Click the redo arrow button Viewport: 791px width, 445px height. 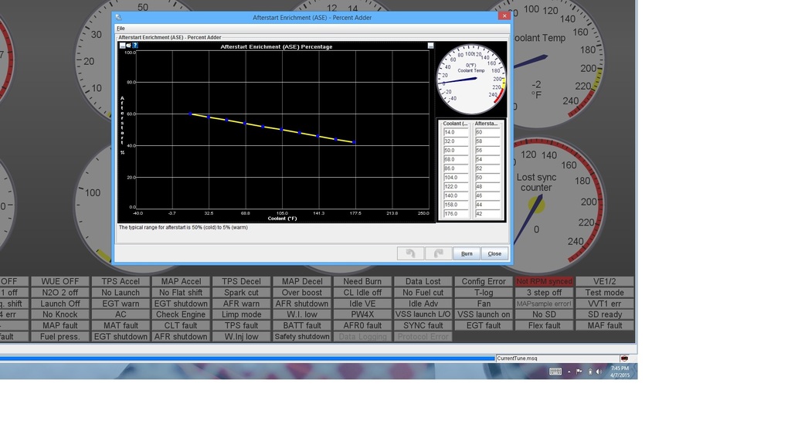438,253
